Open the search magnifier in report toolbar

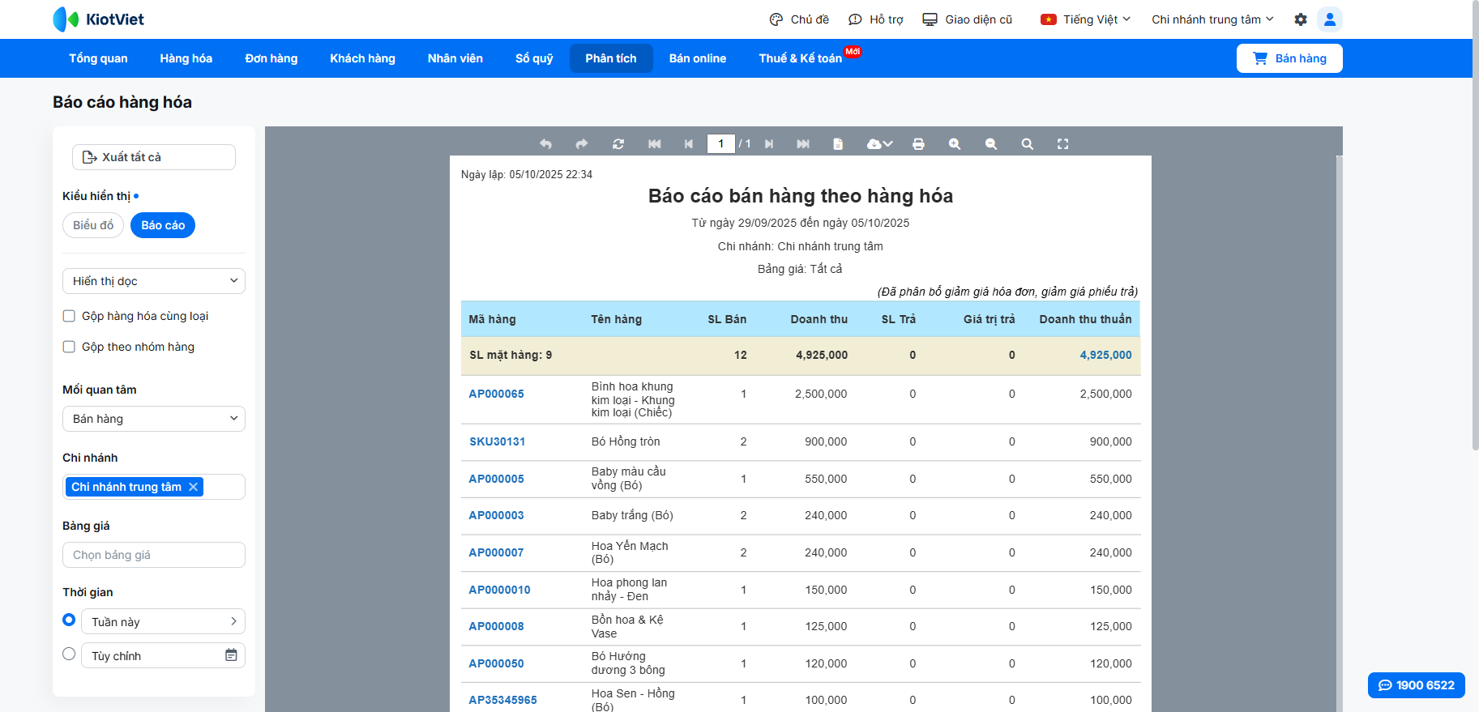[1027, 144]
